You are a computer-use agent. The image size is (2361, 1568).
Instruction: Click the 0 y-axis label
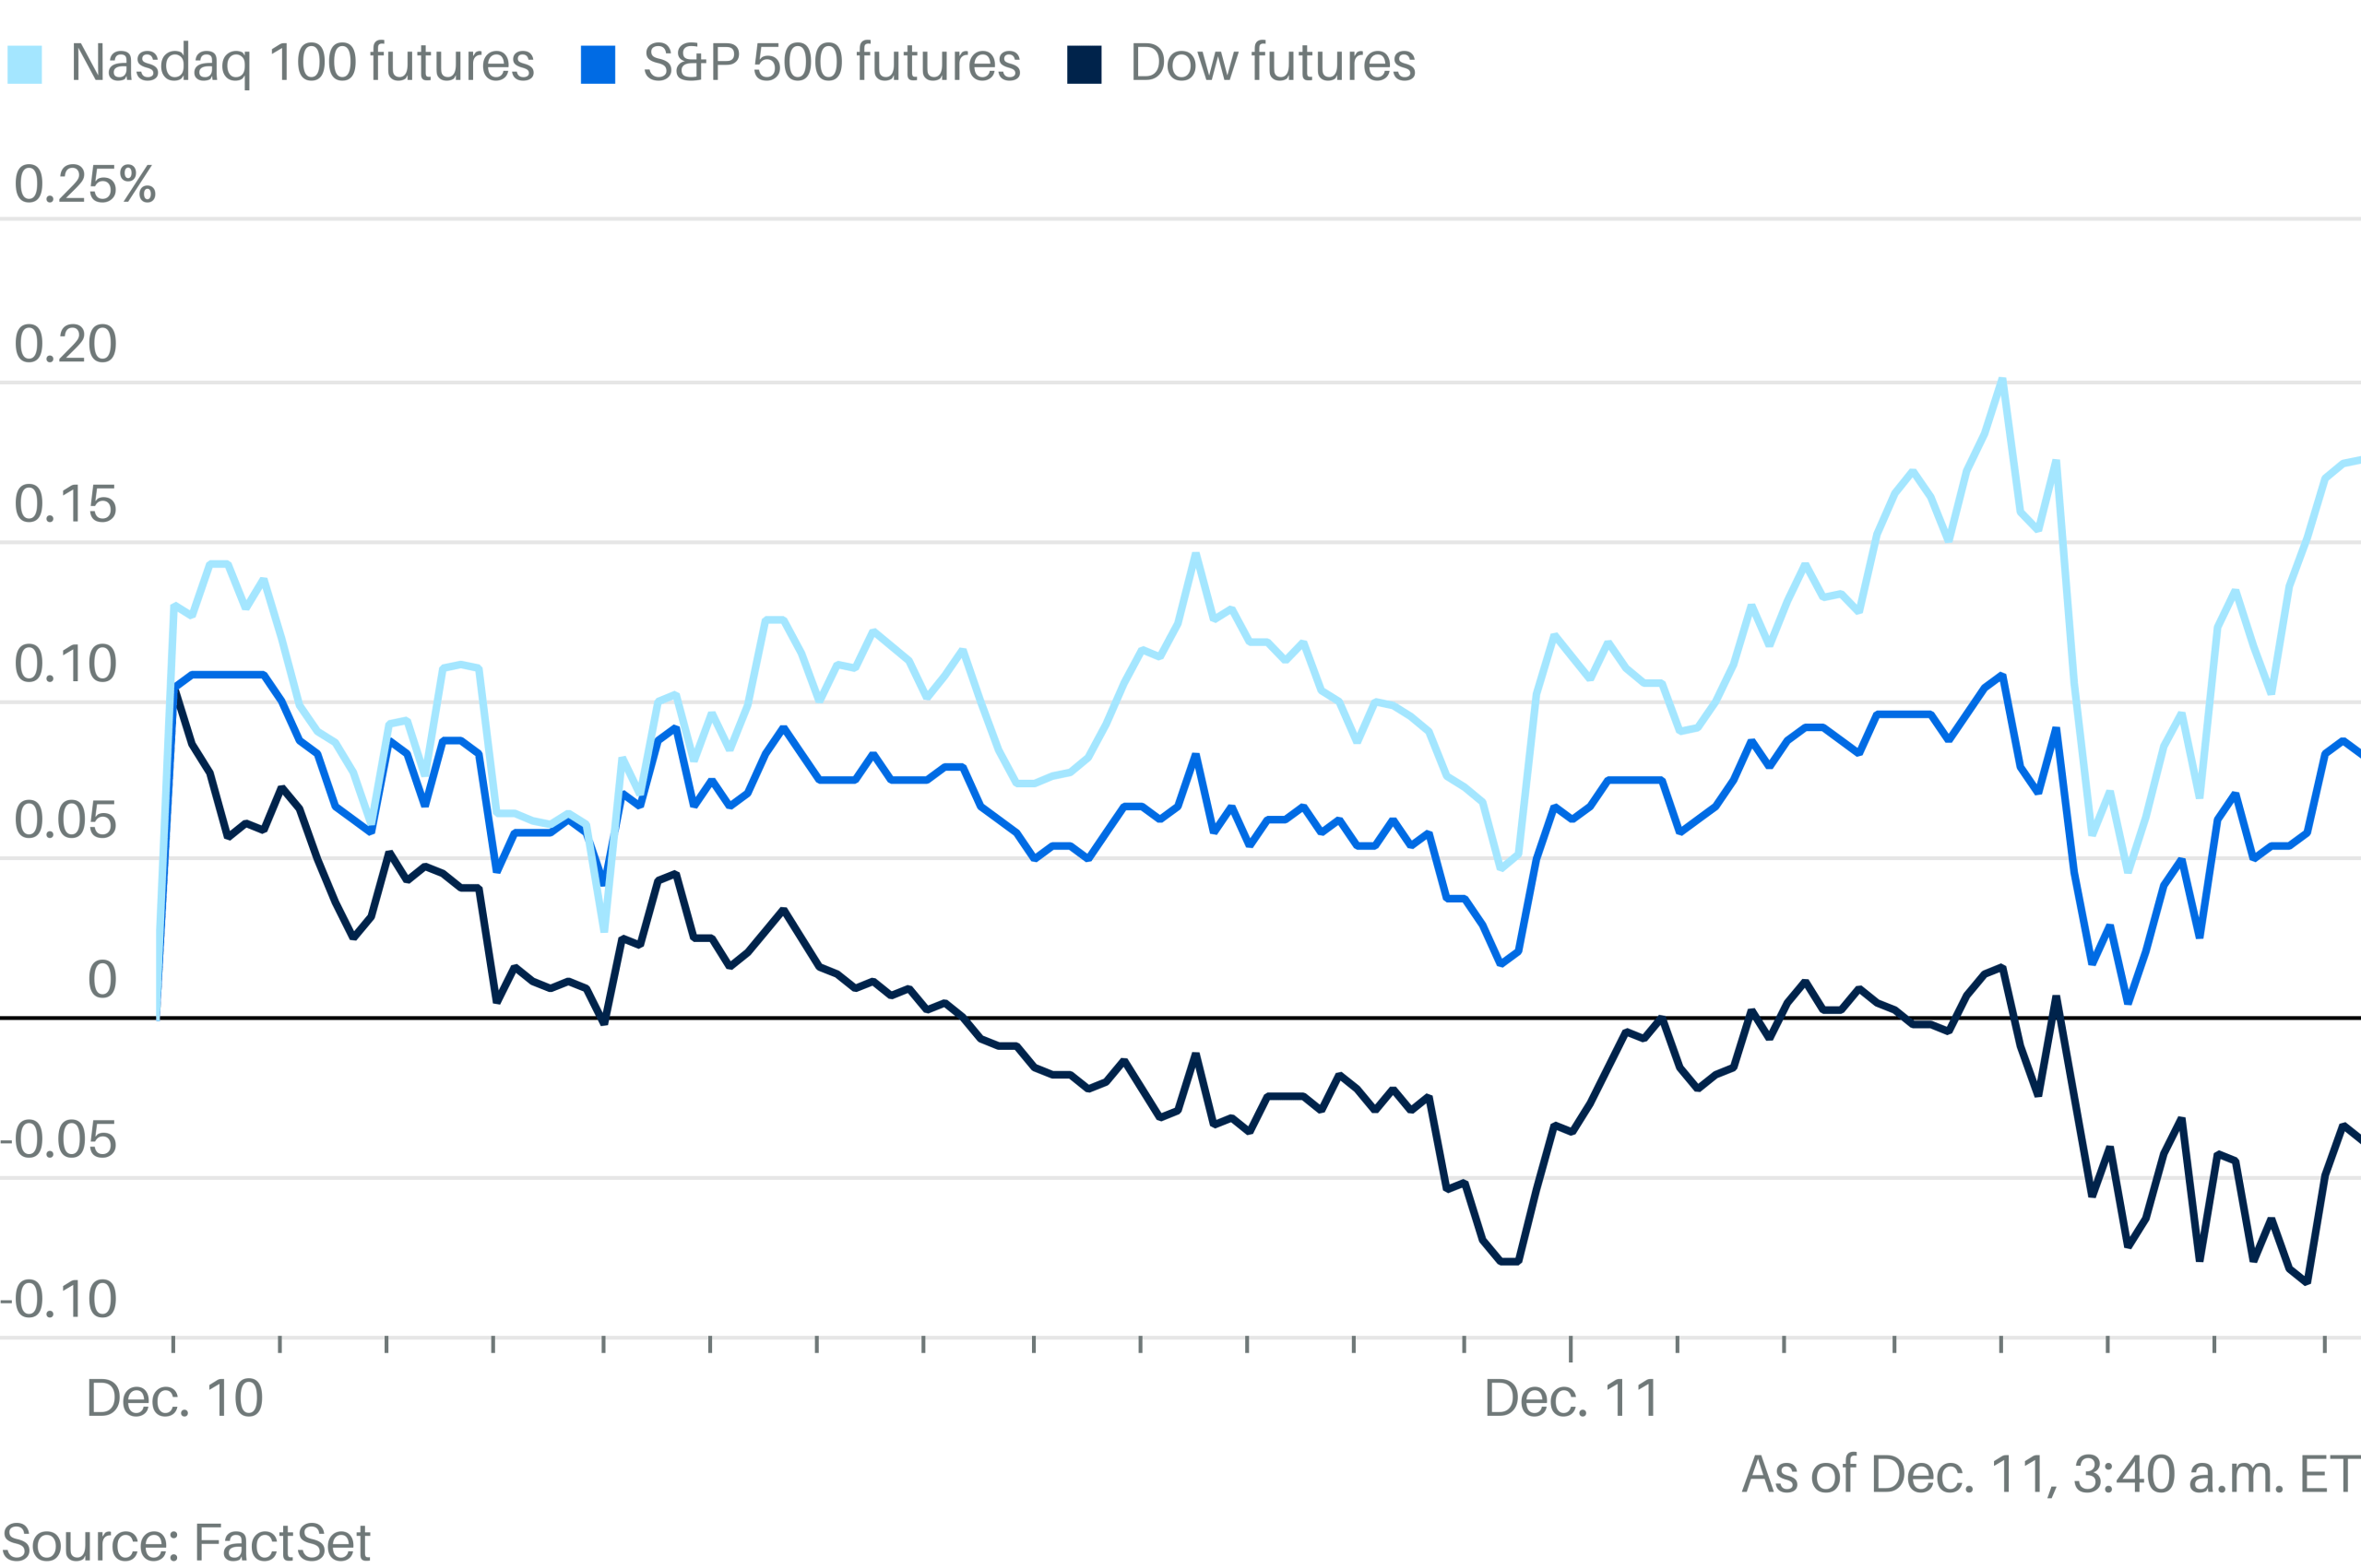[x=102, y=980]
